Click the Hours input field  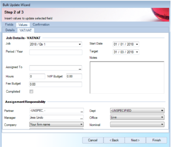click(x=37, y=76)
